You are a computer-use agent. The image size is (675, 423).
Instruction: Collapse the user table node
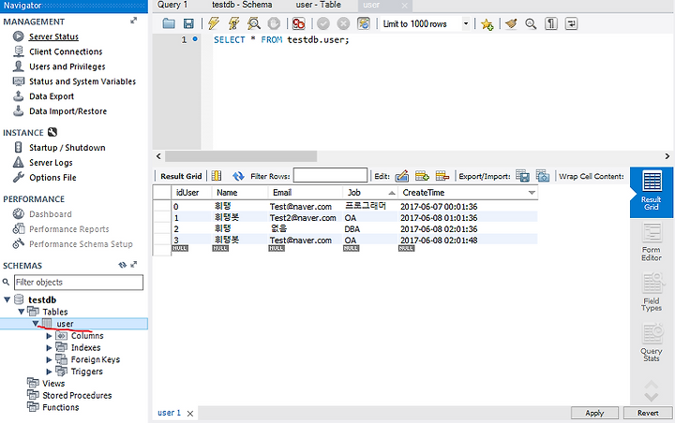[x=36, y=324]
